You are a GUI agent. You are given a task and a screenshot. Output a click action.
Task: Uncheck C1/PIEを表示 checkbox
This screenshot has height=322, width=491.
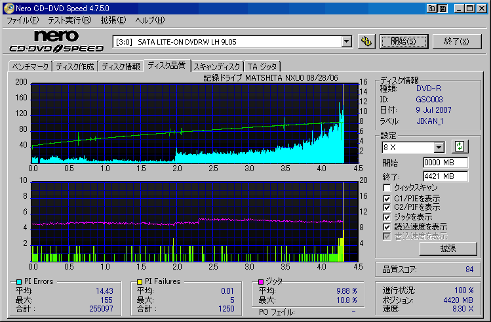pos(387,199)
